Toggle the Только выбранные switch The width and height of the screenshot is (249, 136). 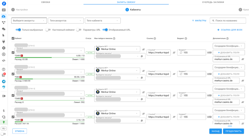tap(18, 30)
